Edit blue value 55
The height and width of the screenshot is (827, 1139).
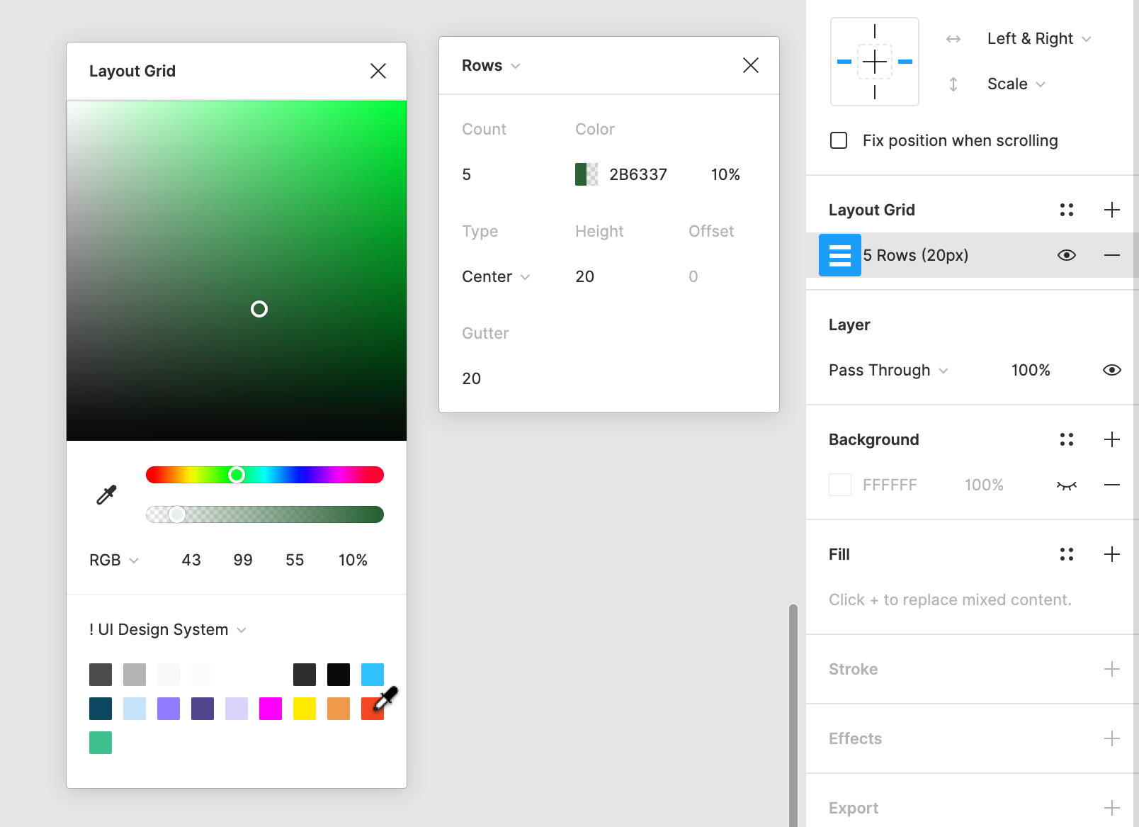[295, 560]
